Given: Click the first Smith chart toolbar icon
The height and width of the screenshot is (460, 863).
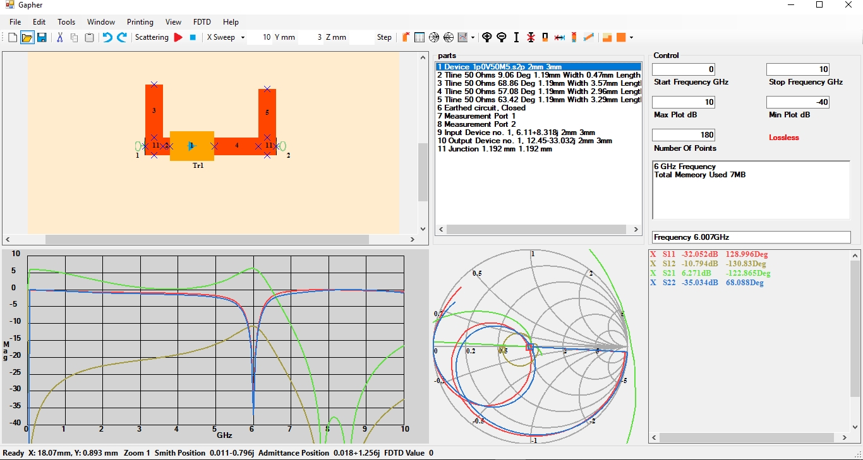Looking at the screenshot, I should point(434,37).
